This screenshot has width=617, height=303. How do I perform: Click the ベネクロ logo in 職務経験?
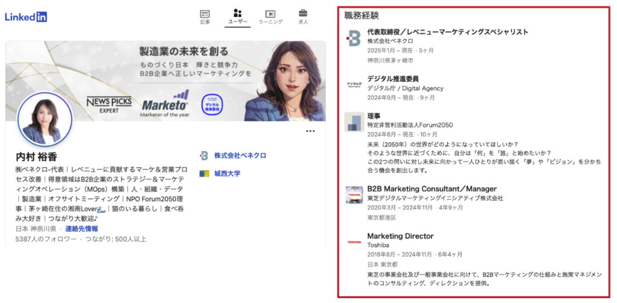pos(353,39)
